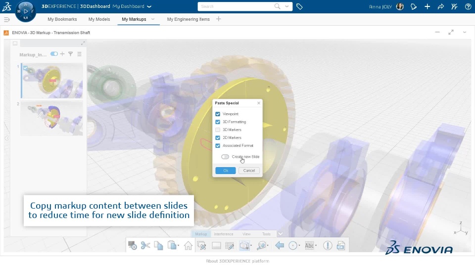Expand the paste tool dropdown arrow
This screenshot has height=267, width=475.
(178, 246)
